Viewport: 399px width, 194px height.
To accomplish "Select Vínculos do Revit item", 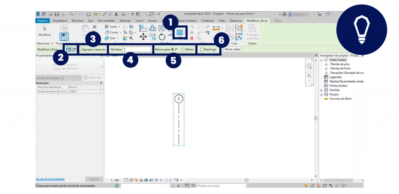I will click(340, 99).
